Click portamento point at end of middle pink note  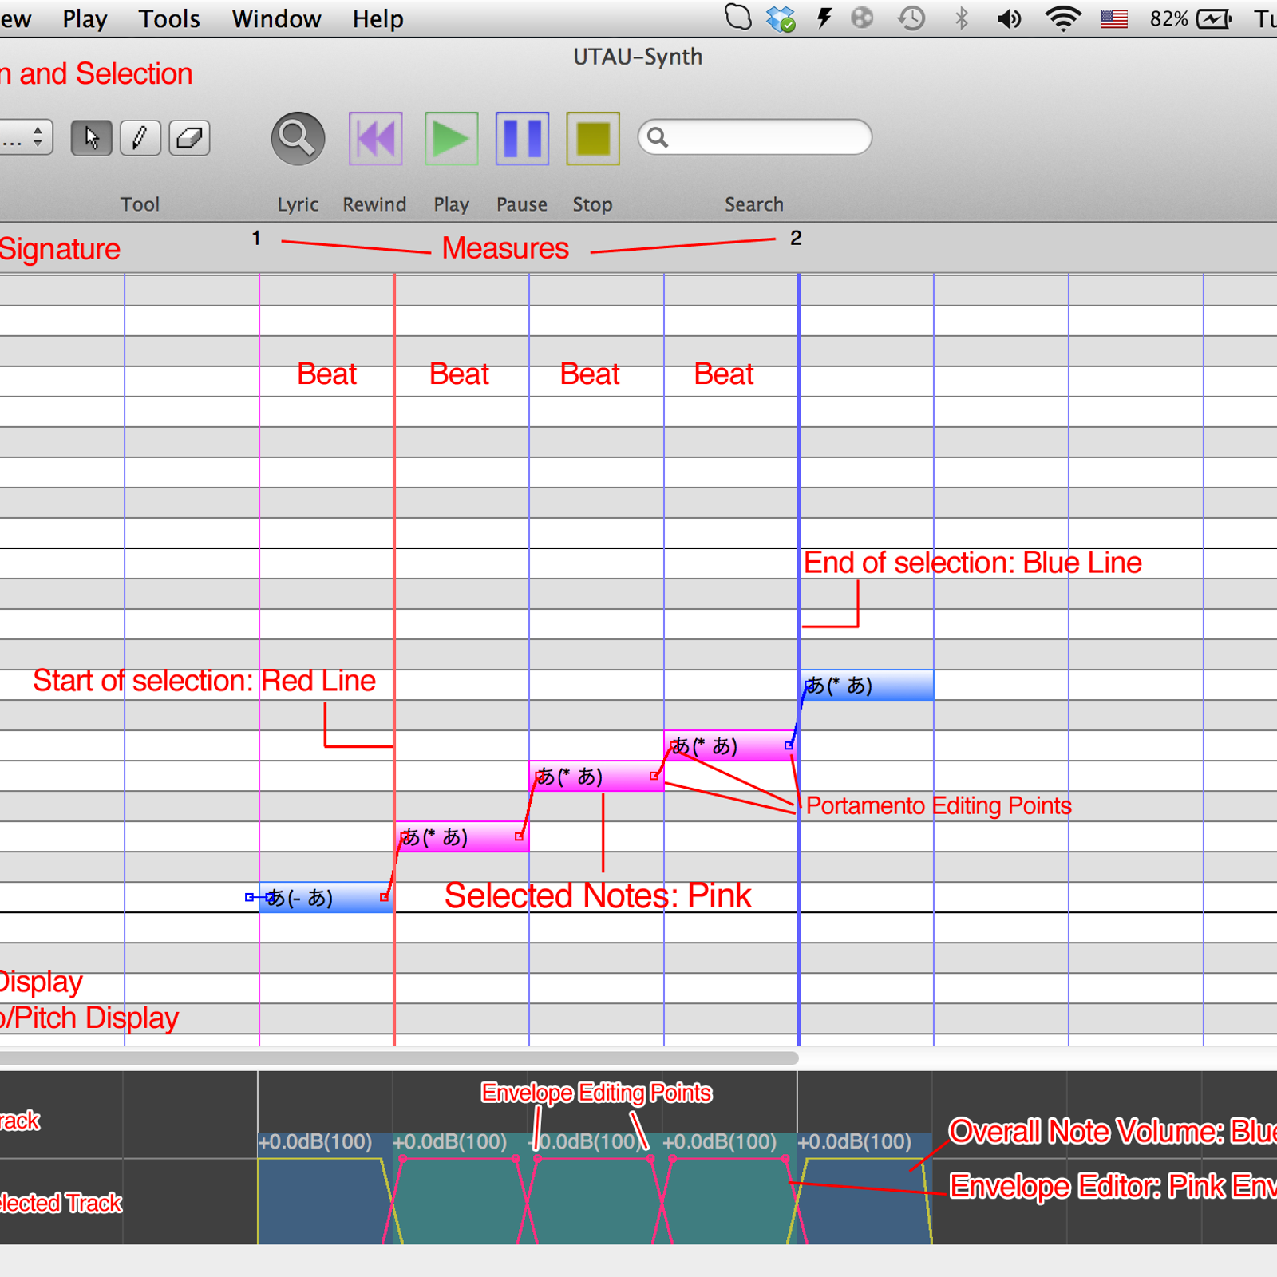pos(654,776)
